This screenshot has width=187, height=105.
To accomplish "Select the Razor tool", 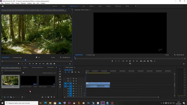I will [x=60, y=77].
